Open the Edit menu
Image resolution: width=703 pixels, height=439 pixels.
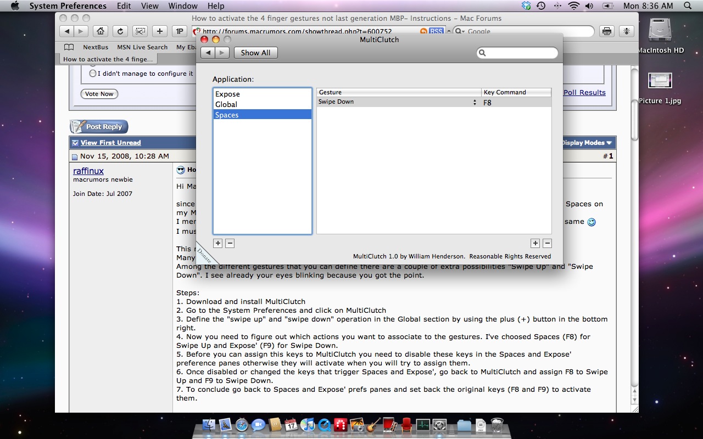coord(124,6)
